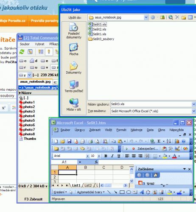Image resolution: width=196 pixels, height=212 pixels.
Task: Select the Line drawing tool
Action: tap(109, 192)
